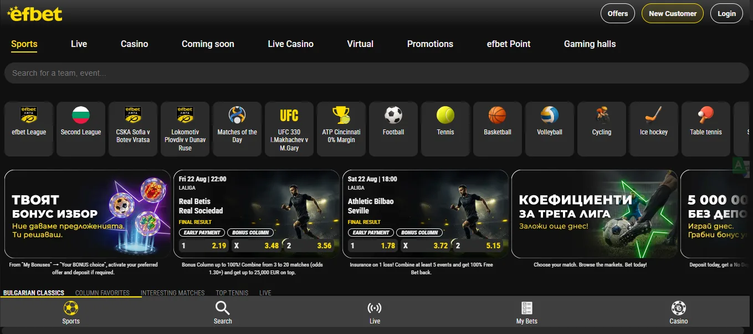Click the efbet logo

point(35,14)
